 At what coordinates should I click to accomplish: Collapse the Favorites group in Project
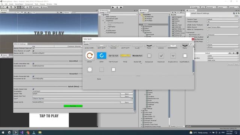pos(140,15)
